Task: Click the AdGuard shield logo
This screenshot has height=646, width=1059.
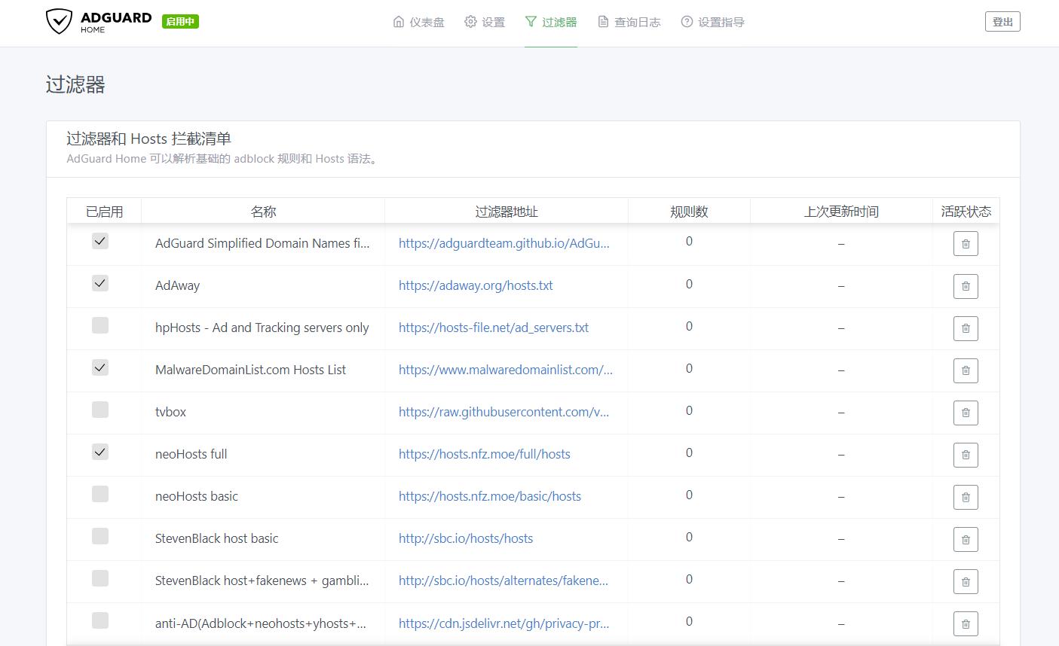Action: 57,21
